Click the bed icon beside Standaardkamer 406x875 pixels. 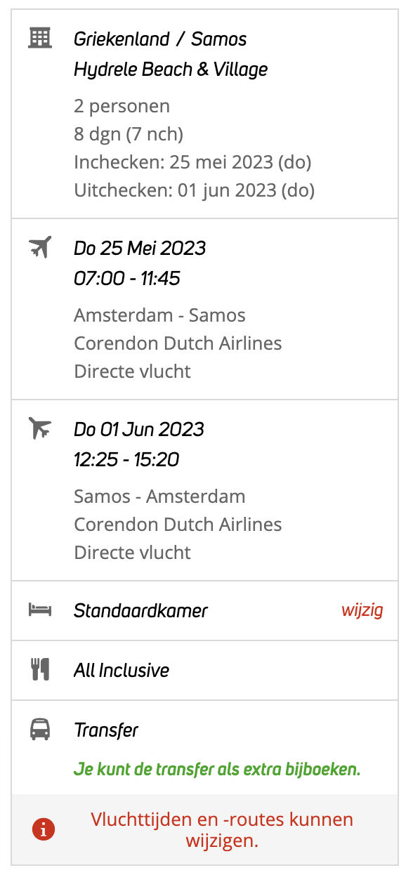(x=40, y=610)
